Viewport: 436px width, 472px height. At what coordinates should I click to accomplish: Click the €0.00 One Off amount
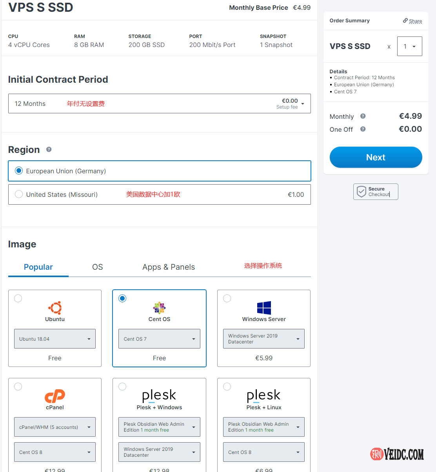(411, 129)
